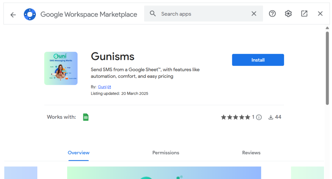This screenshot has height=179, width=332.
Task: Click the Google Workspace Marketplace title
Action: (x=89, y=14)
